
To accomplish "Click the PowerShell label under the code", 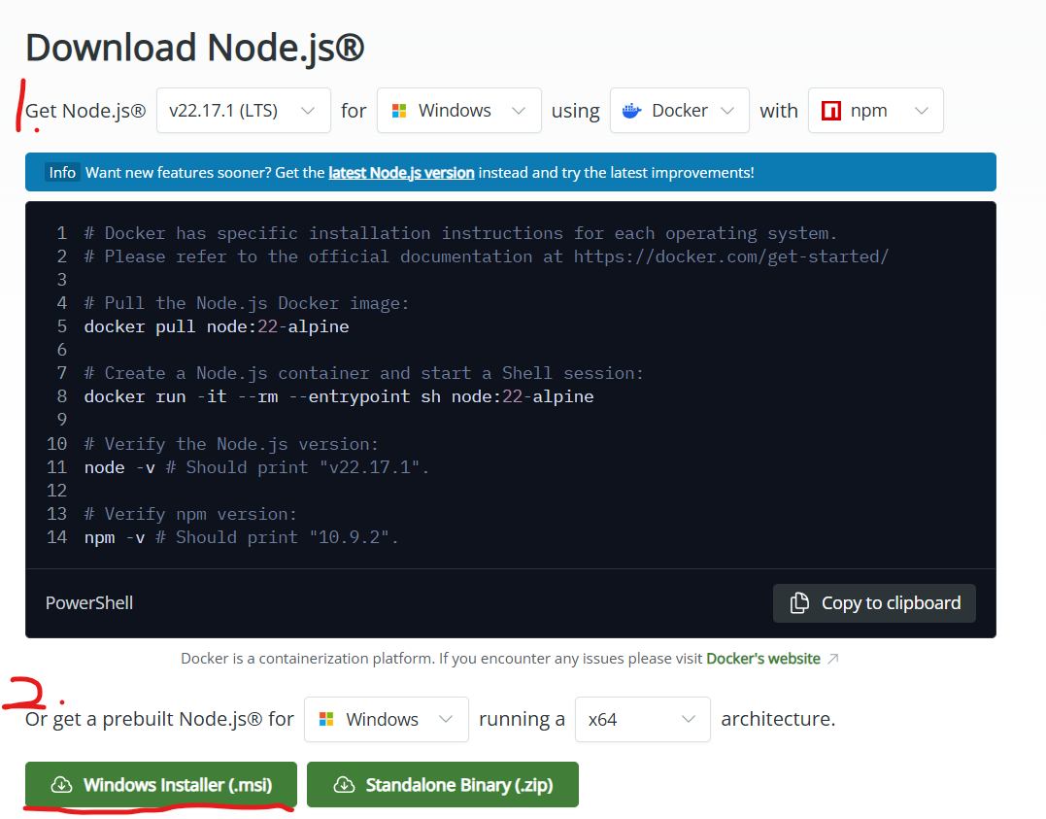I will pyautogui.click(x=89, y=603).
